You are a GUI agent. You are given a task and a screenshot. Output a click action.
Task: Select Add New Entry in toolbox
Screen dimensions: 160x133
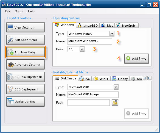pyautogui.click(x=26, y=52)
